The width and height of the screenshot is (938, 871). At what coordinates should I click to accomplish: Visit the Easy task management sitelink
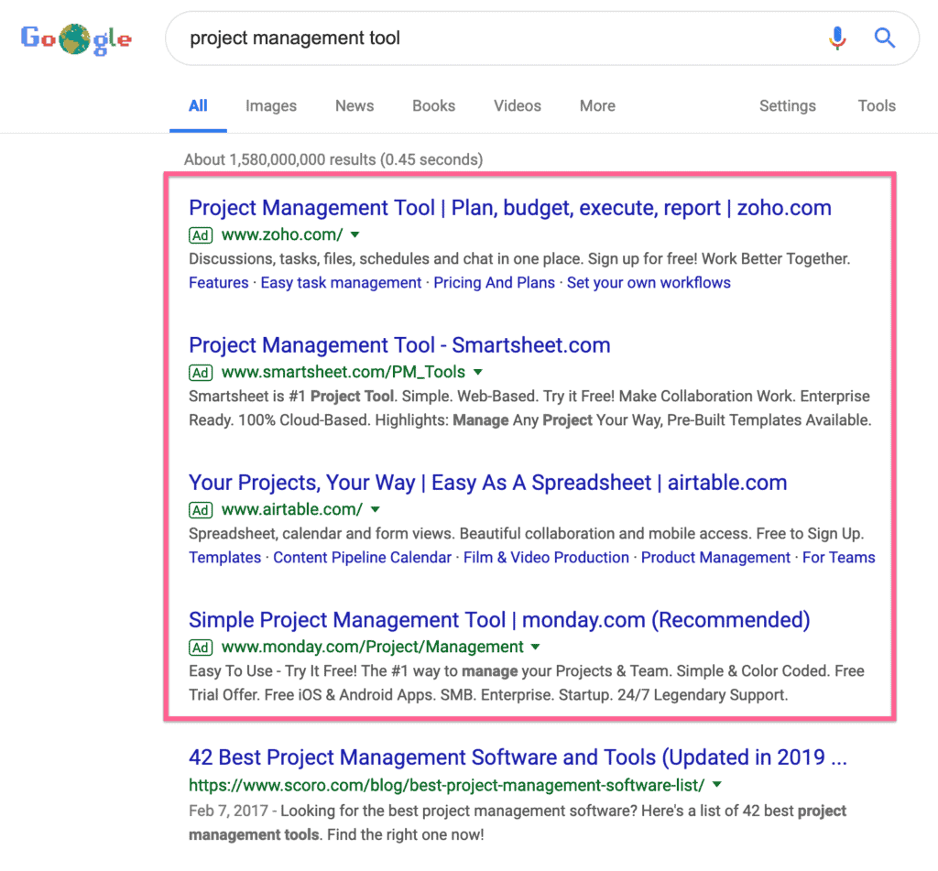click(x=341, y=283)
